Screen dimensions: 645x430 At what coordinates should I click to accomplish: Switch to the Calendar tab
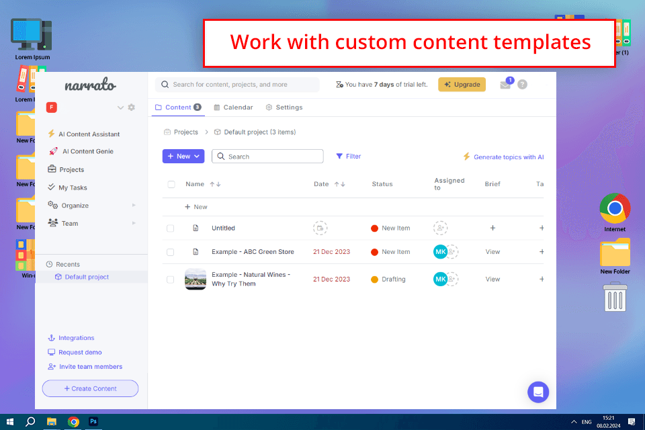click(233, 107)
